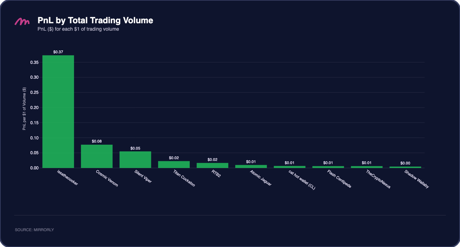Click the PnL by Total Trading Volume title

pyautogui.click(x=95, y=21)
